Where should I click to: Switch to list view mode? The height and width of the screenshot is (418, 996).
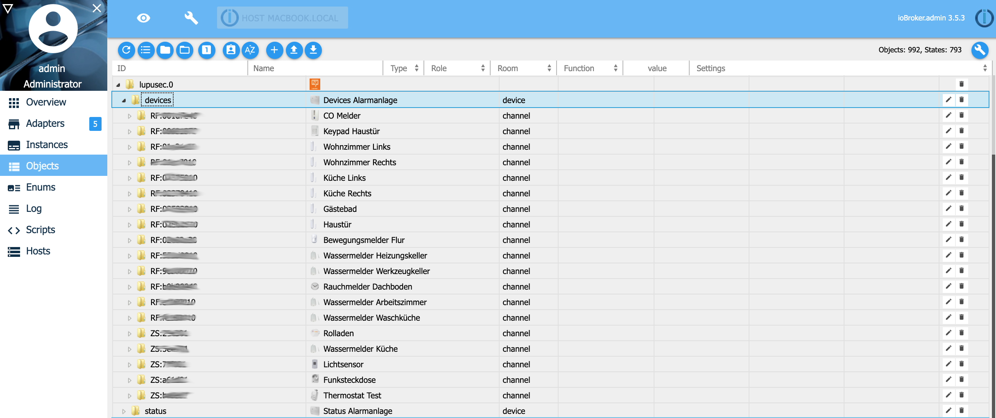[x=146, y=50]
